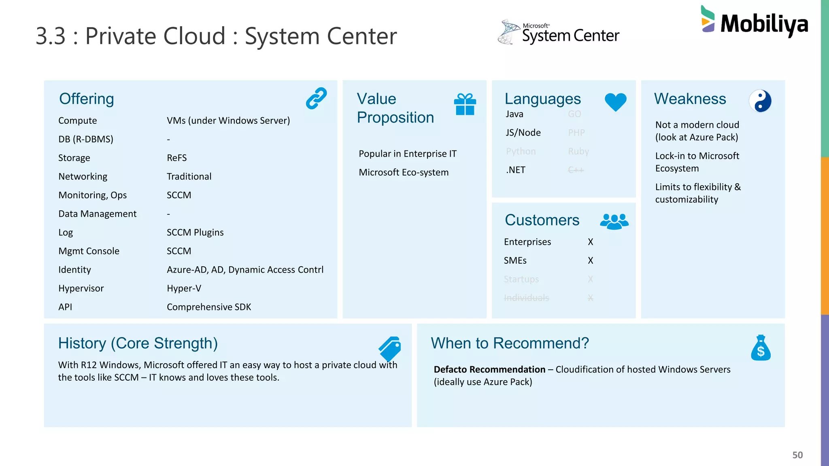Viewport: 829px width, 466px height.
Task: Click JS/Node in Languages
Action: [523, 133]
